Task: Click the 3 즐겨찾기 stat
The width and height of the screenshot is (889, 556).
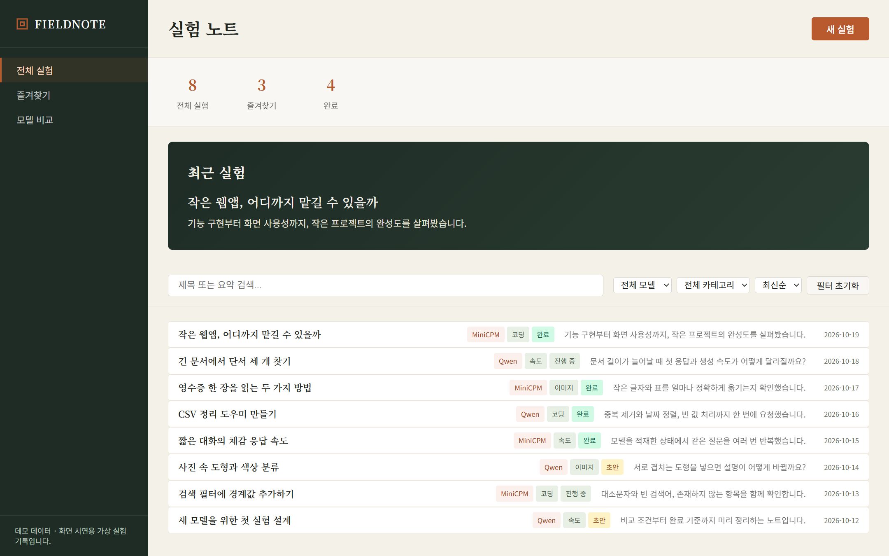Action: pos(262,93)
